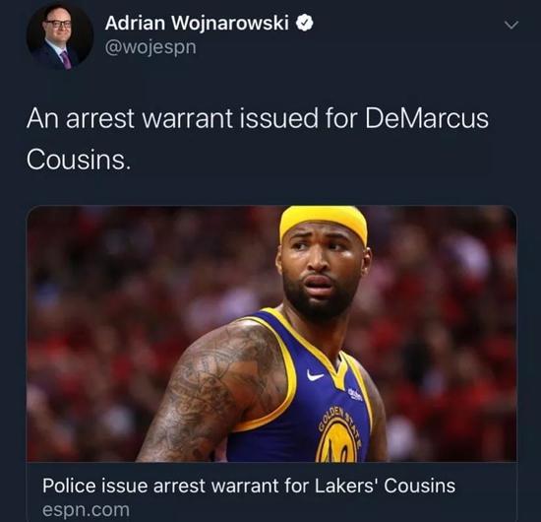541x522 pixels.
Task: Click the Golden State logo on the jersey
Action: tap(338, 435)
